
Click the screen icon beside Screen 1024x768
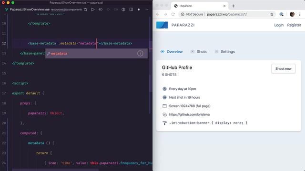(x=164, y=106)
